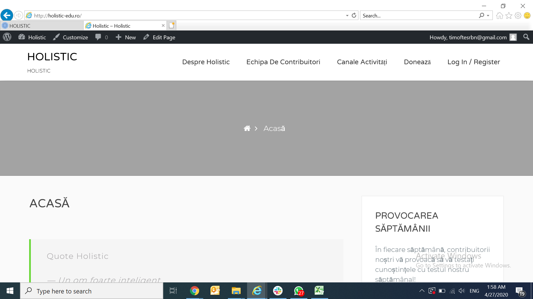Click the home icon in breadcrumb
Screen dimensions: 533x299
tap(247, 128)
